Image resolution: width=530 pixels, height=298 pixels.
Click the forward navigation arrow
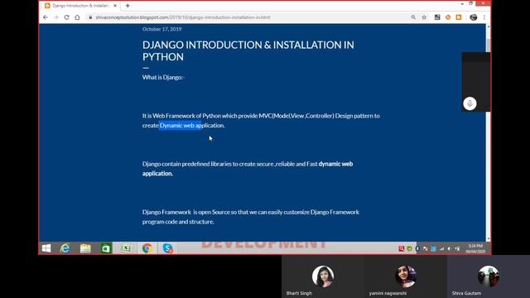click(55, 17)
